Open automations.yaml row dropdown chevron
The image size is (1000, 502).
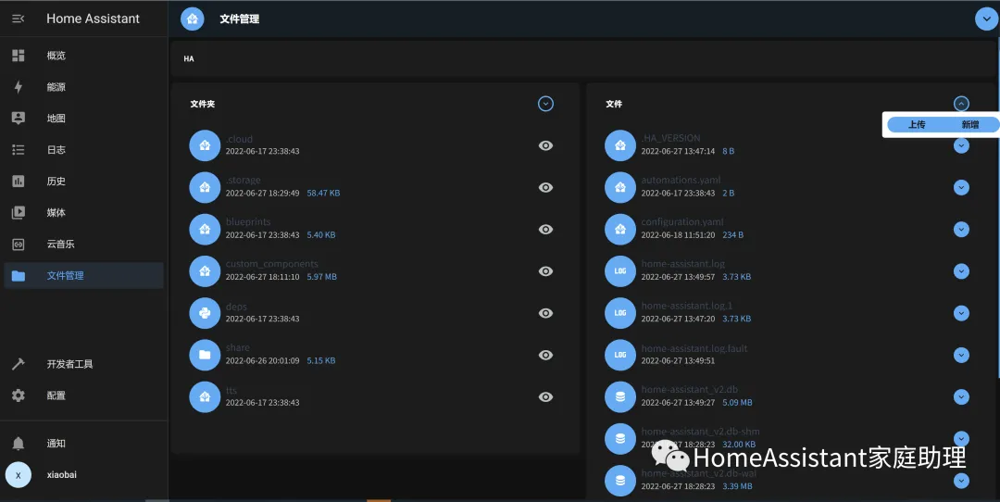(x=961, y=187)
